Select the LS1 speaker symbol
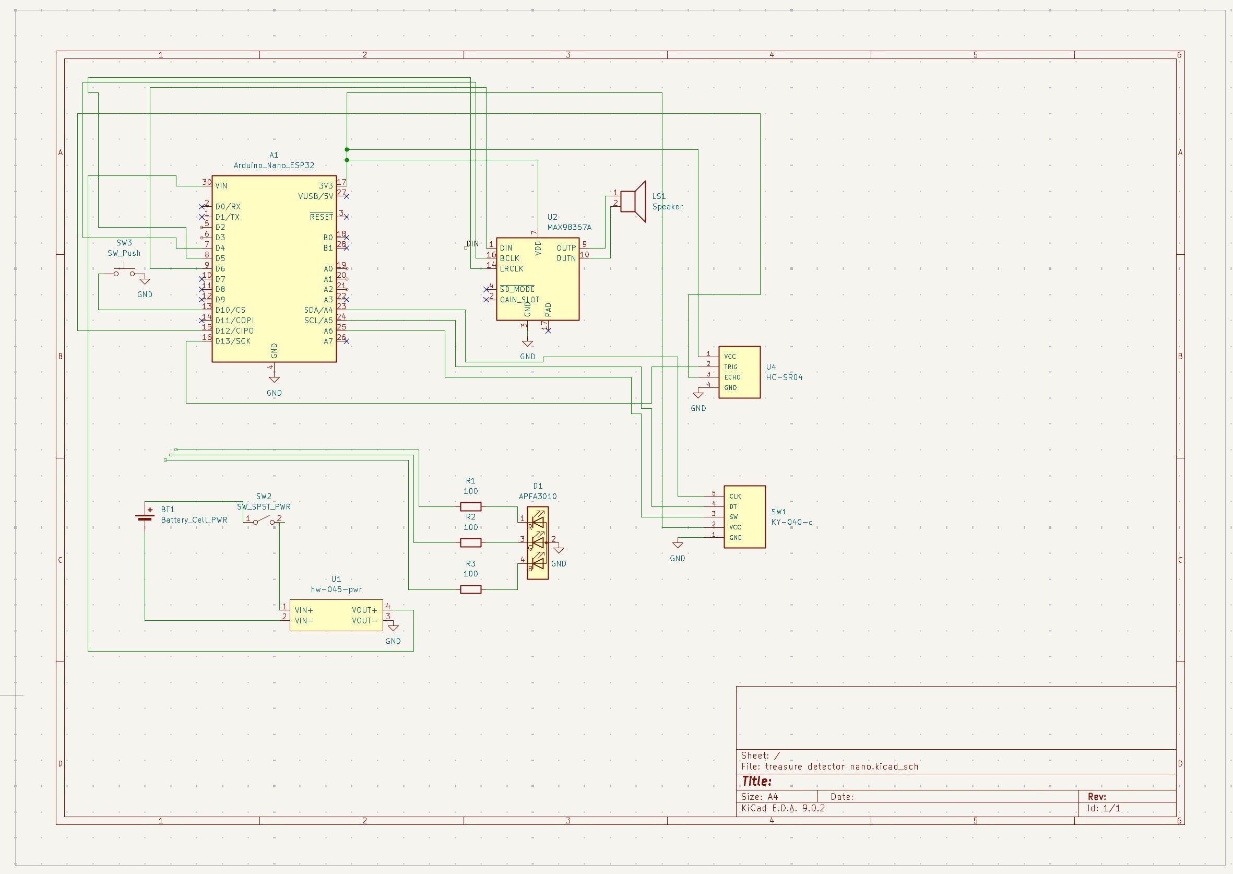Image resolution: width=1233 pixels, height=874 pixels. point(633,202)
